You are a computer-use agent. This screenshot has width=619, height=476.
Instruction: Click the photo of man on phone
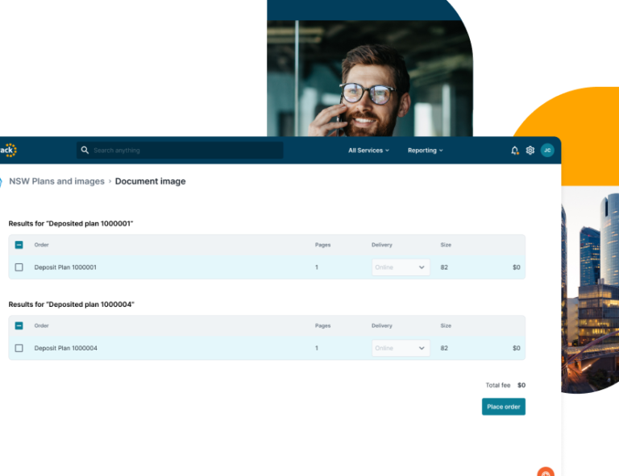pyautogui.click(x=370, y=78)
